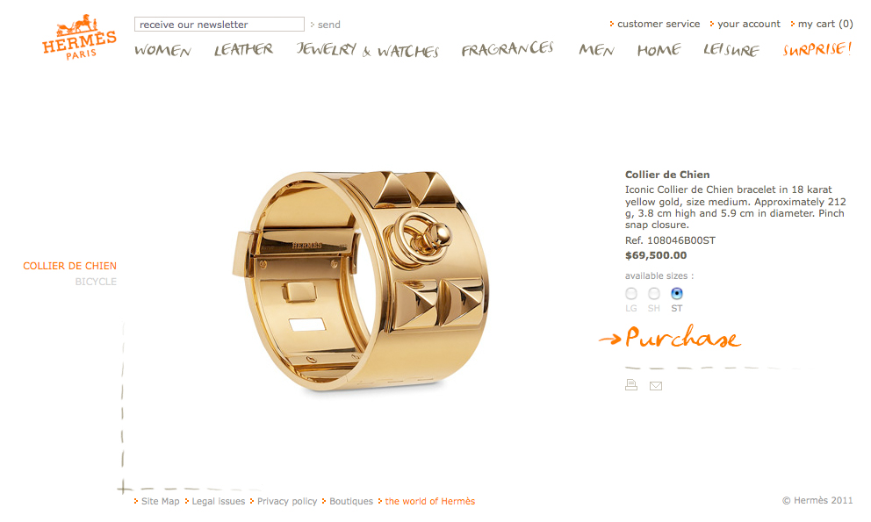Viewport: 871px width, 522px height.
Task: Open the Leather menu
Action: (x=243, y=49)
